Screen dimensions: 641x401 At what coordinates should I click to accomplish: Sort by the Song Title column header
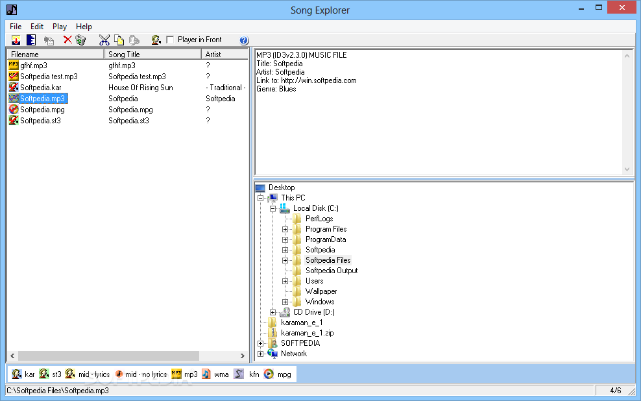point(153,55)
